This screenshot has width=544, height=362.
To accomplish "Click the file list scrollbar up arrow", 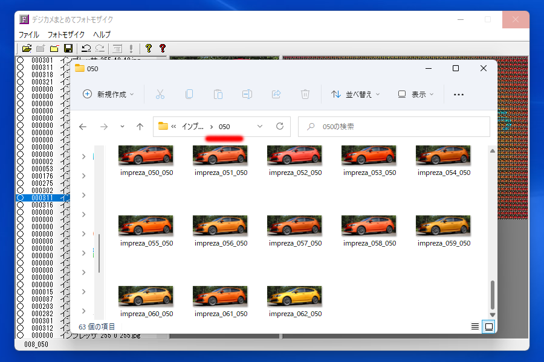I will pos(492,151).
